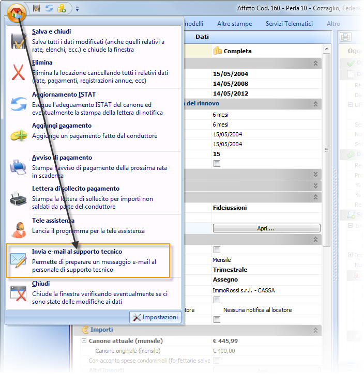The height and width of the screenshot is (374, 364).
Task: Click the red X Elimina icon
Action: [18, 72]
